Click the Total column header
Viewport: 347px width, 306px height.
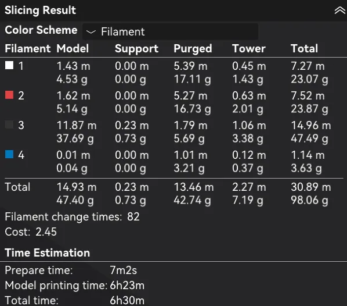[304, 48]
